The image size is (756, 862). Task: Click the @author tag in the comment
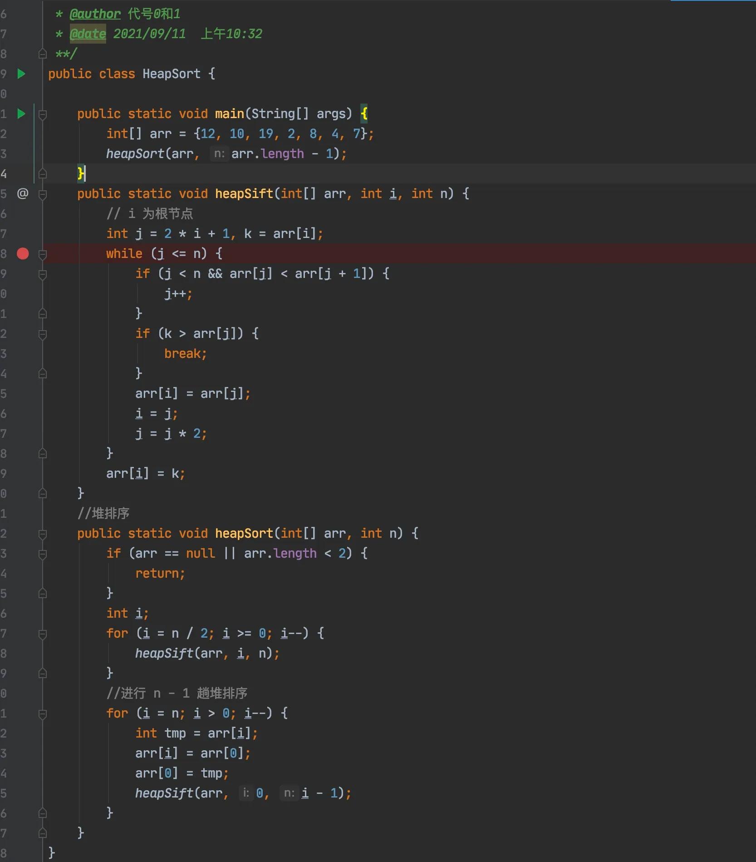point(95,14)
